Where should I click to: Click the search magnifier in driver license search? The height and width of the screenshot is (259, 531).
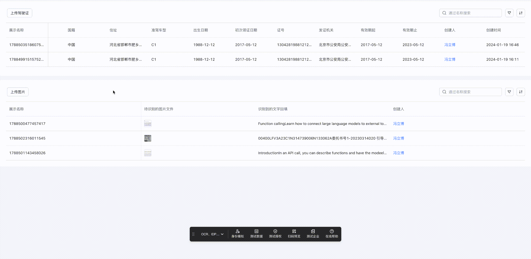[x=444, y=13]
